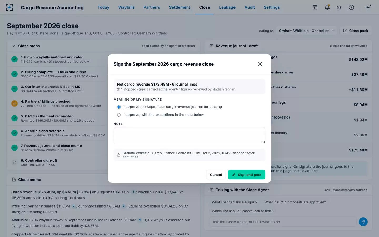
Task: Click the check icon for CASS settlement reconciled
Action: click(x=14, y=118)
